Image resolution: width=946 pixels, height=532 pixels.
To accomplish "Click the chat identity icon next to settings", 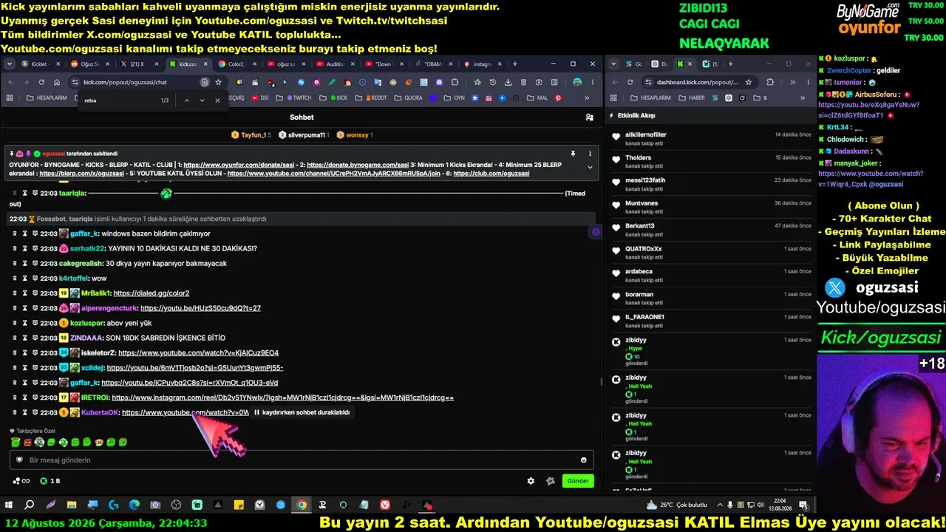I will (550, 481).
